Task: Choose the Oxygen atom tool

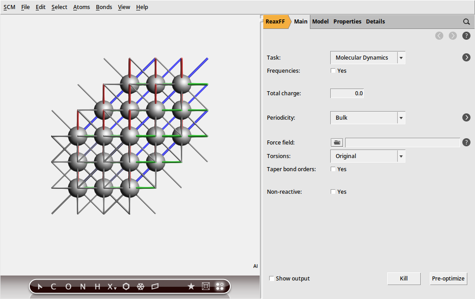Action: [68, 286]
